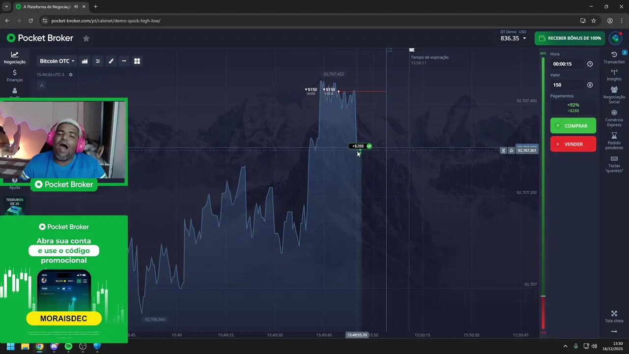629x354 pixels.
Task: Open Windows Start menu
Action: (11, 346)
